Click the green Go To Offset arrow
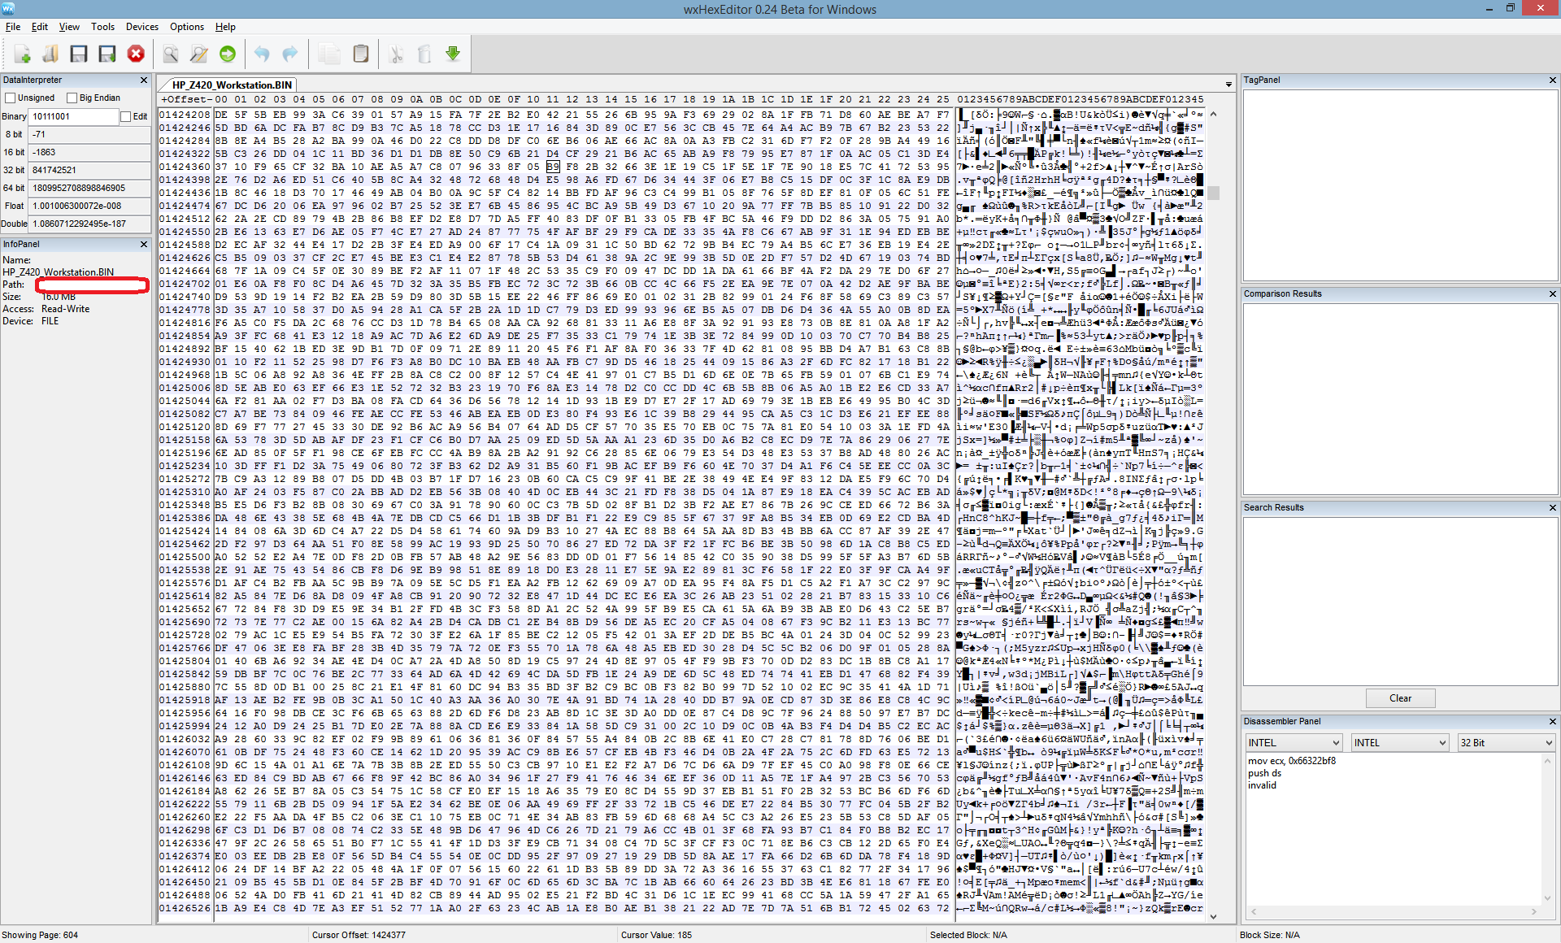Image resolution: width=1561 pixels, height=943 pixels. click(228, 54)
